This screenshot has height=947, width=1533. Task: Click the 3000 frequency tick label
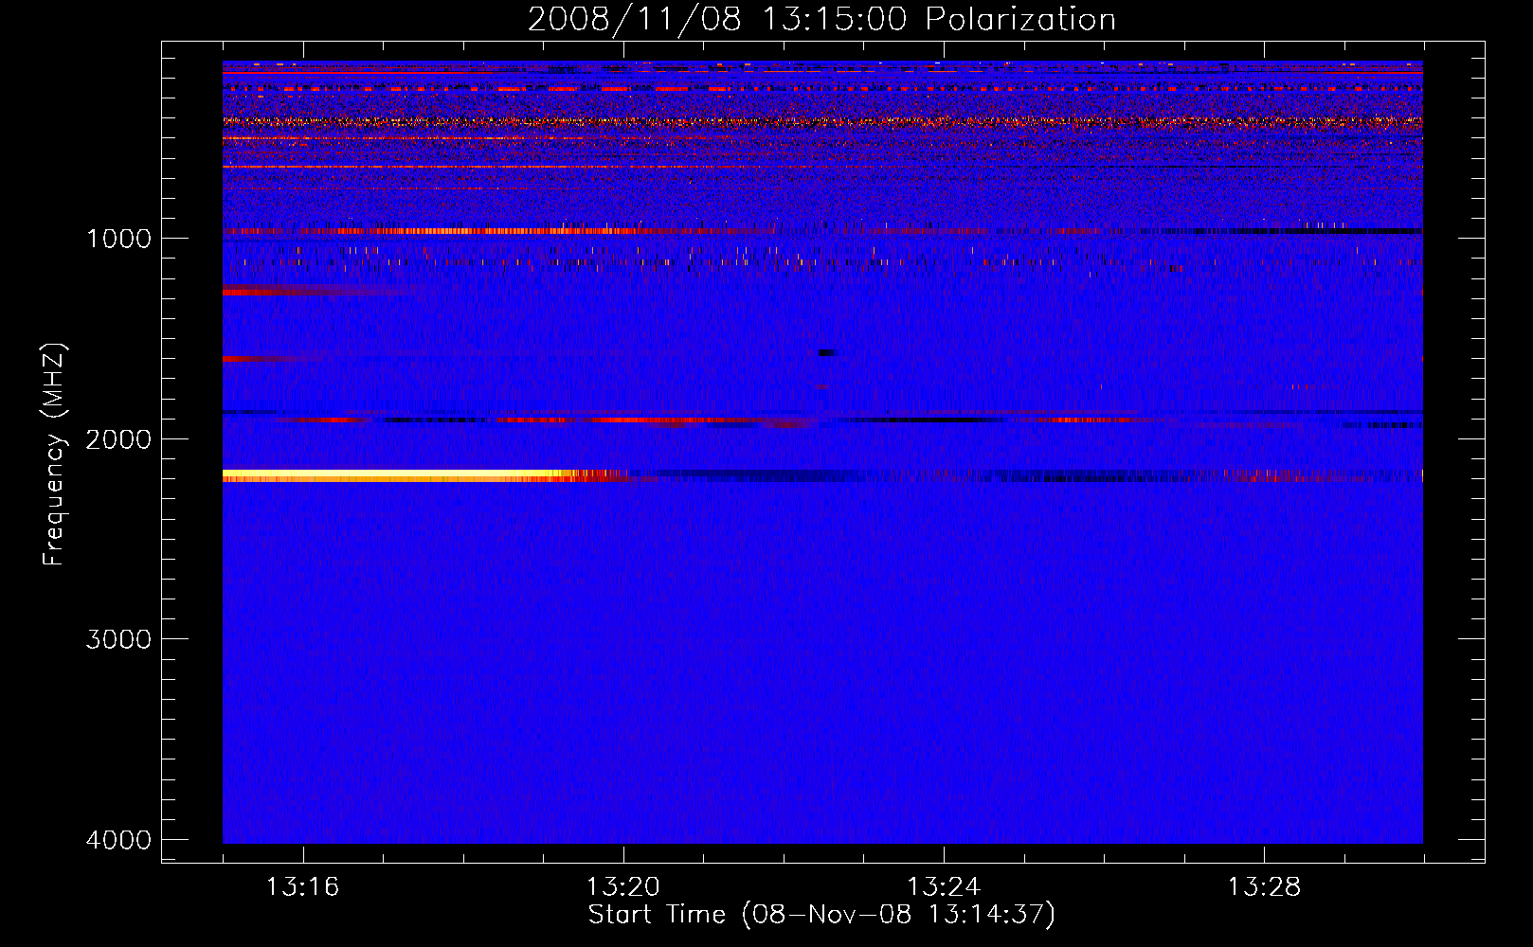[118, 639]
